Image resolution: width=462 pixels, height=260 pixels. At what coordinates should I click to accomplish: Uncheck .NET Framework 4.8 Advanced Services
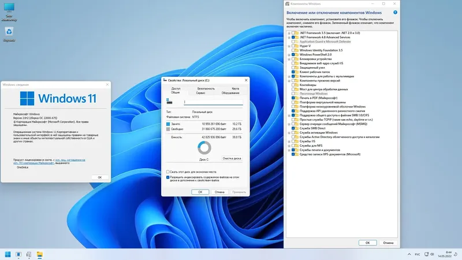pyautogui.click(x=293, y=38)
